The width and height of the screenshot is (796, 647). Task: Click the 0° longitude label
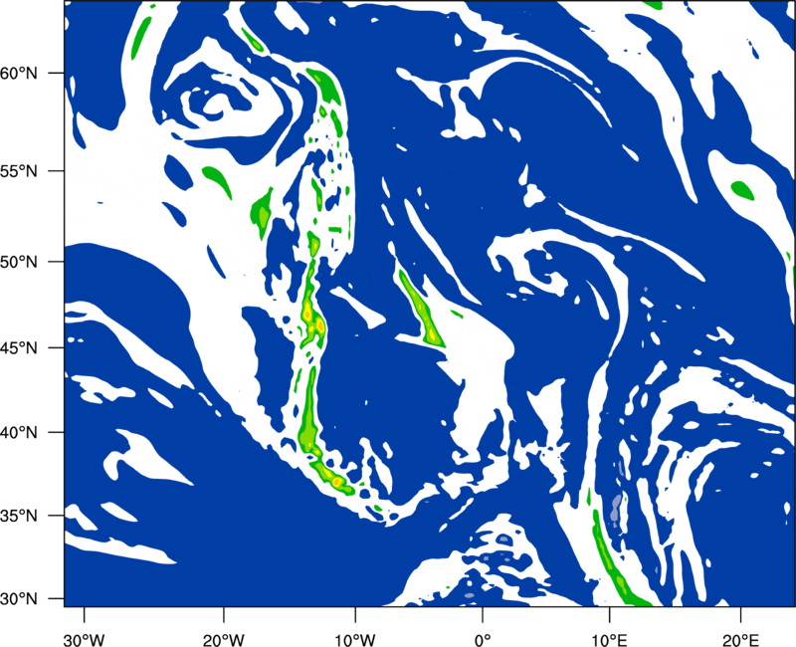point(483,640)
